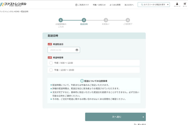Click the ファストレンタル logo
The width and height of the screenshot is (188, 125).
point(13,5)
